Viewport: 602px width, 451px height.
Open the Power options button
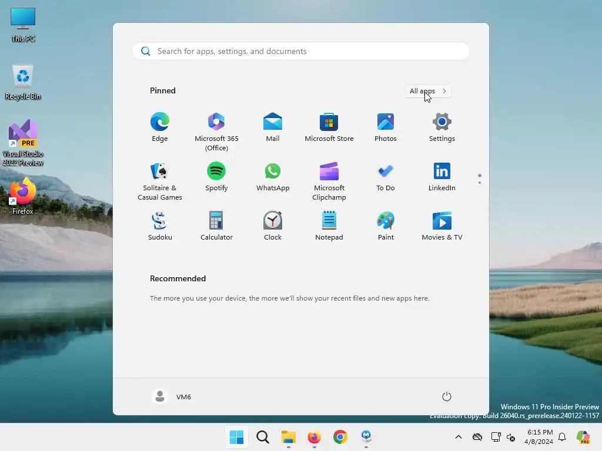tap(447, 396)
